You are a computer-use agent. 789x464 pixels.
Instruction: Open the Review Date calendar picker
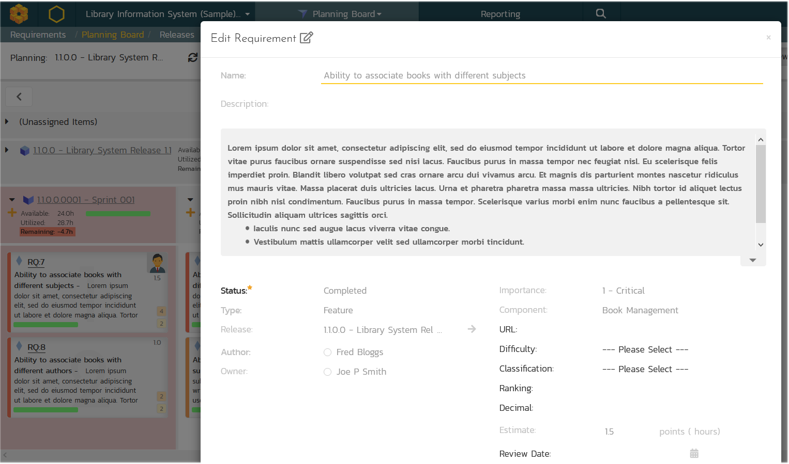694,454
